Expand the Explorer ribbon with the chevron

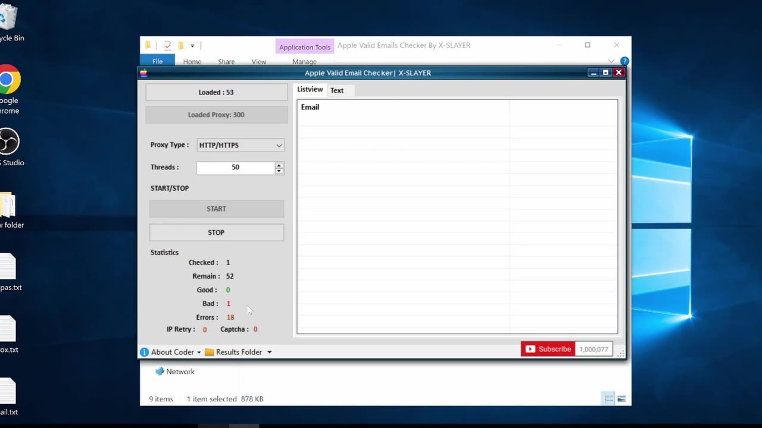point(611,61)
